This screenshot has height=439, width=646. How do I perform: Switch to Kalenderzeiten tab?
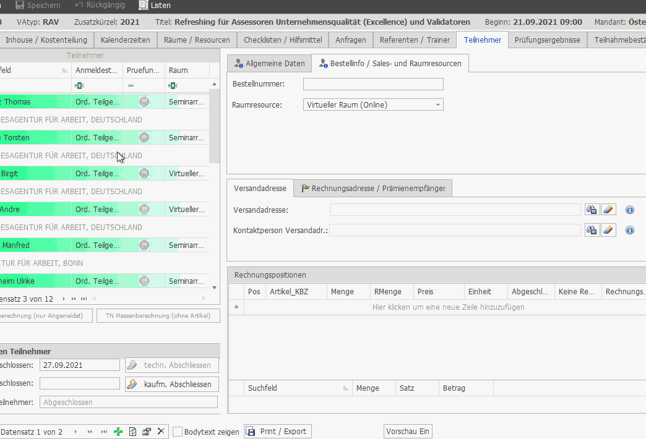(125, 40)
